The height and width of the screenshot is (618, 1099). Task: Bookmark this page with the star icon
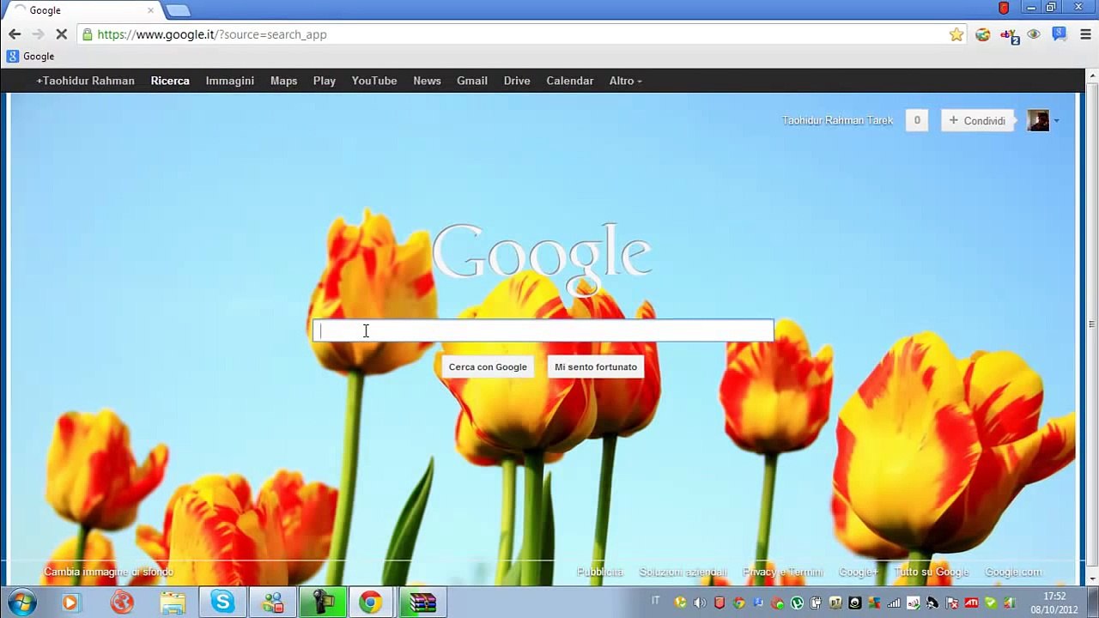coord(956,34)
